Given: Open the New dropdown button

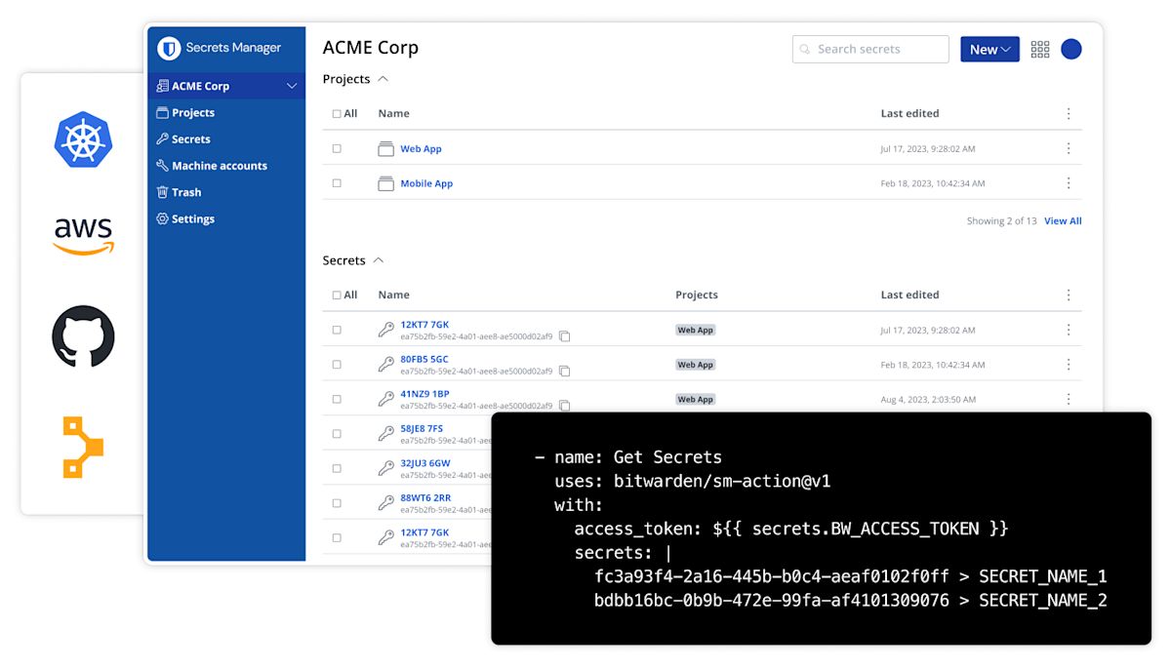Looking at the screenshot, I should point(989,50).
